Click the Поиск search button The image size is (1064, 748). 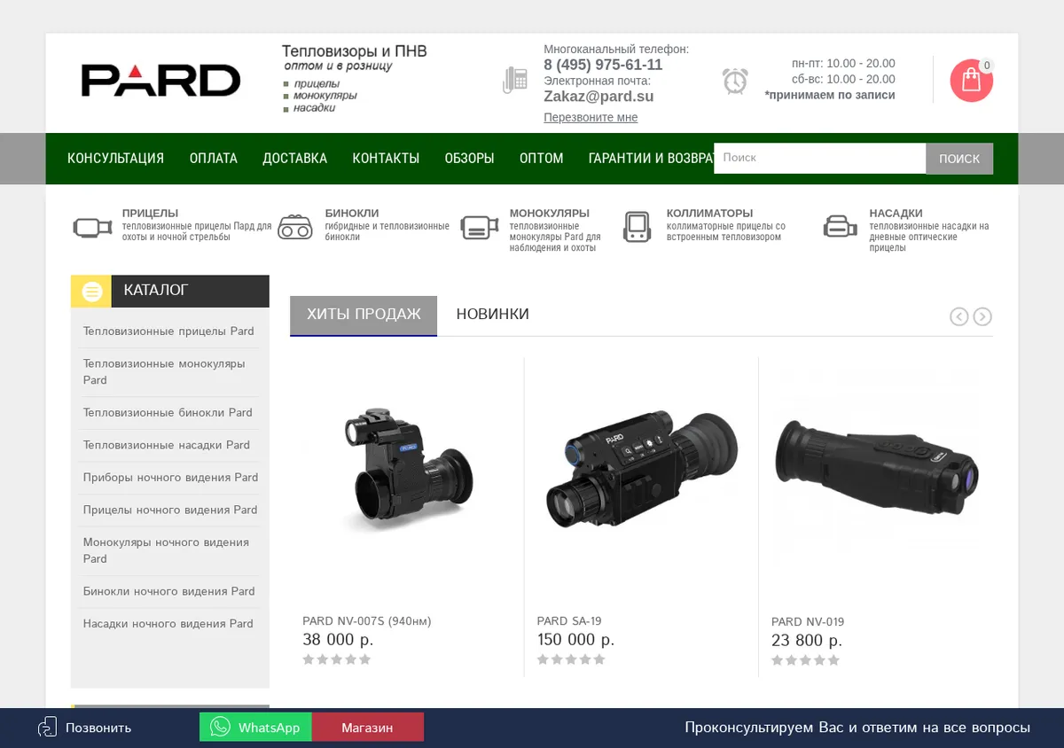tap(959, 159)
